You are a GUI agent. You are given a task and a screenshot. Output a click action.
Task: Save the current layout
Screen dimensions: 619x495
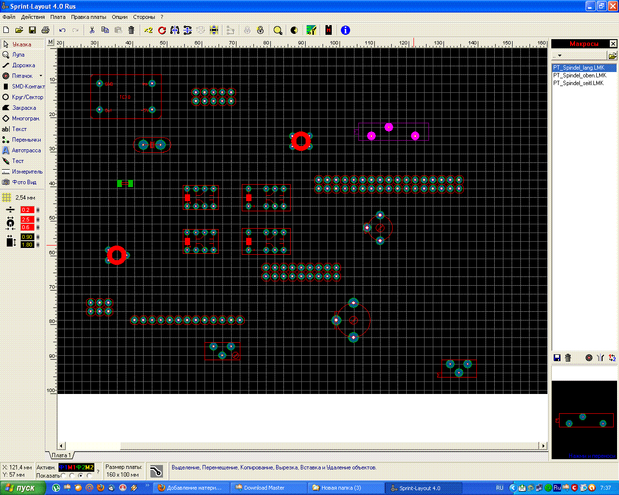coord(32,30)
